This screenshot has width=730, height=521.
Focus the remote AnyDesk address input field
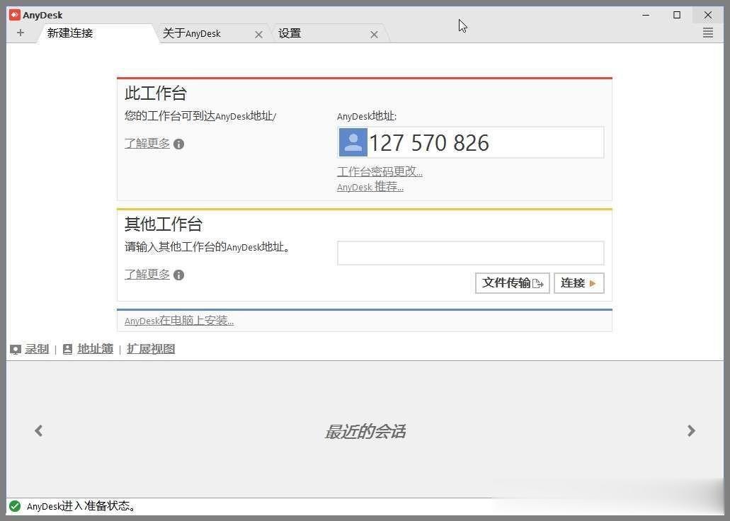471,253
